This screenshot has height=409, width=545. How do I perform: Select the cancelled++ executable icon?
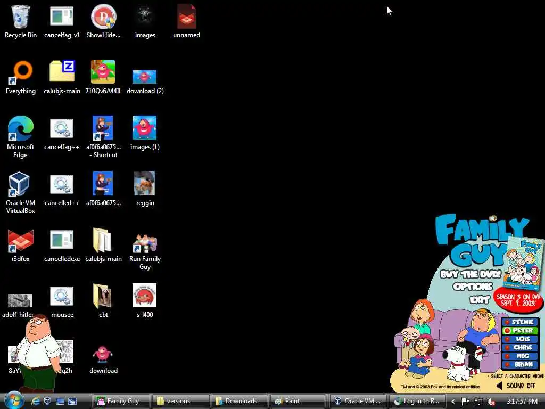(62, 190)
